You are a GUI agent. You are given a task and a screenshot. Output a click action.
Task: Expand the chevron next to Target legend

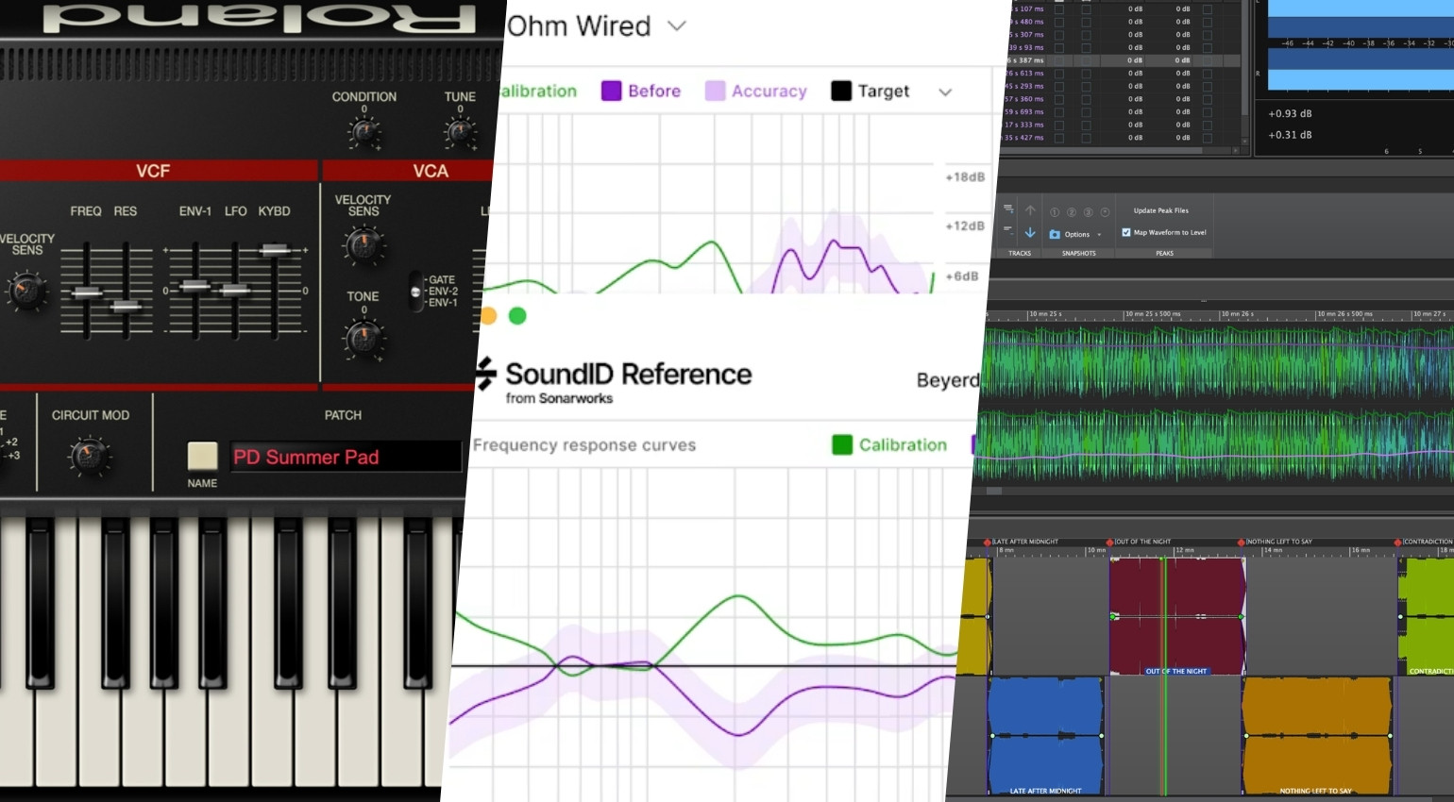pyautogui.click(x=945, y=92)
